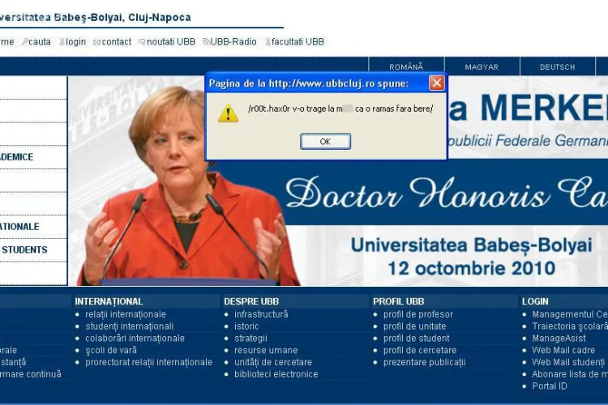Click the RSS feed icon beside UBB-Radio

(x=206, y=42)
